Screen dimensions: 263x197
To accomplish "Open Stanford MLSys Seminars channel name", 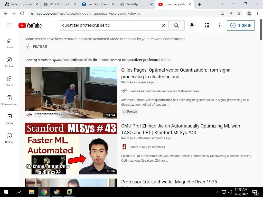I will [x=147, y=147].
